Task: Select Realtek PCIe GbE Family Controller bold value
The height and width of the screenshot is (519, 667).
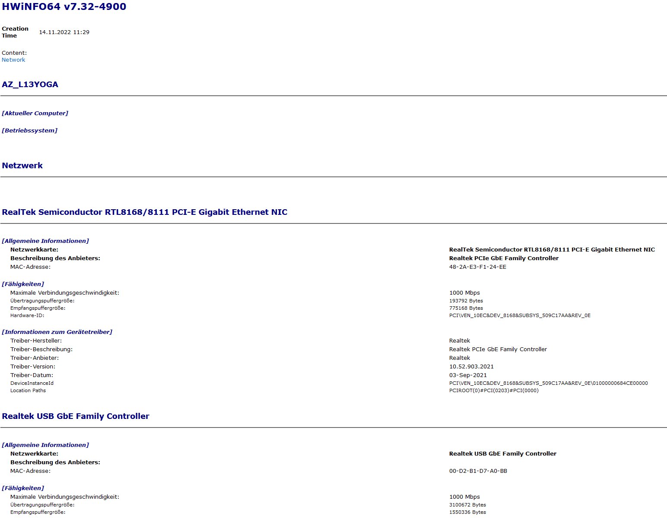Action: click(x=504, y=258)
